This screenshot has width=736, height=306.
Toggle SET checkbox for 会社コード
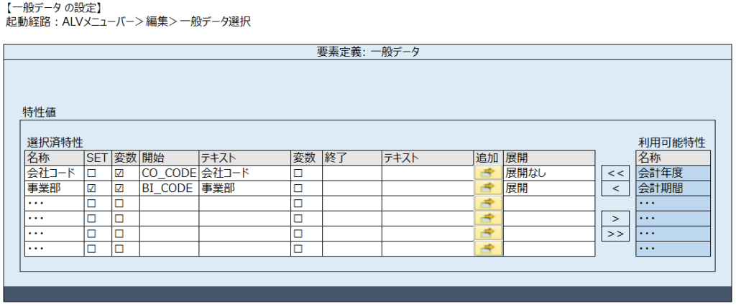click(91, 173)
